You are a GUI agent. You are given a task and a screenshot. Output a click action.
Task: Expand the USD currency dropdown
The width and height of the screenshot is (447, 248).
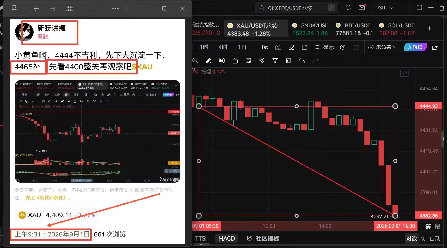[384, 8]
